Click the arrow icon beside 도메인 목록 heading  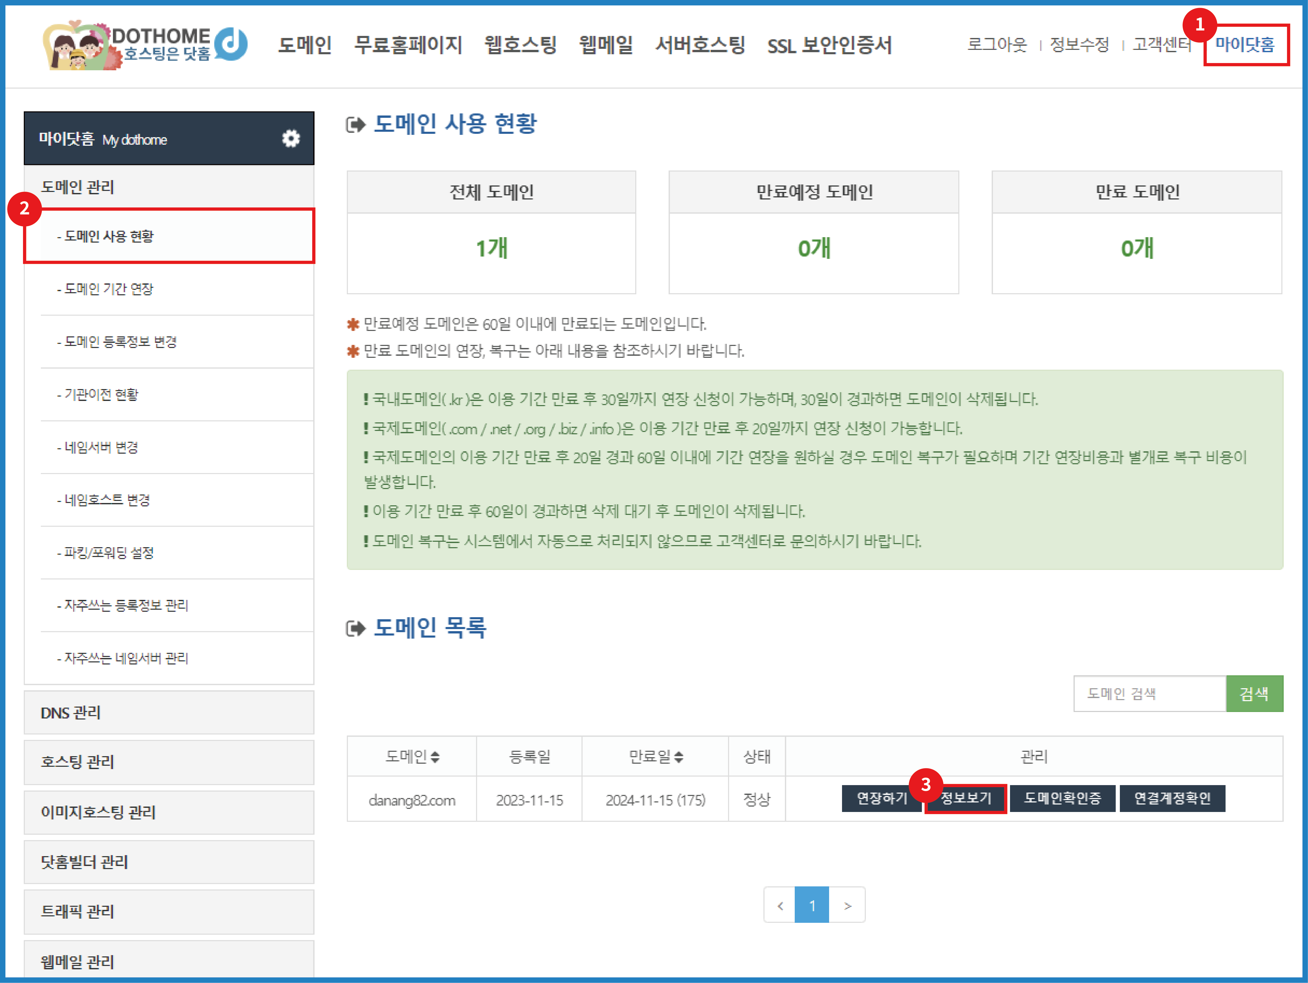coord(355,628)
